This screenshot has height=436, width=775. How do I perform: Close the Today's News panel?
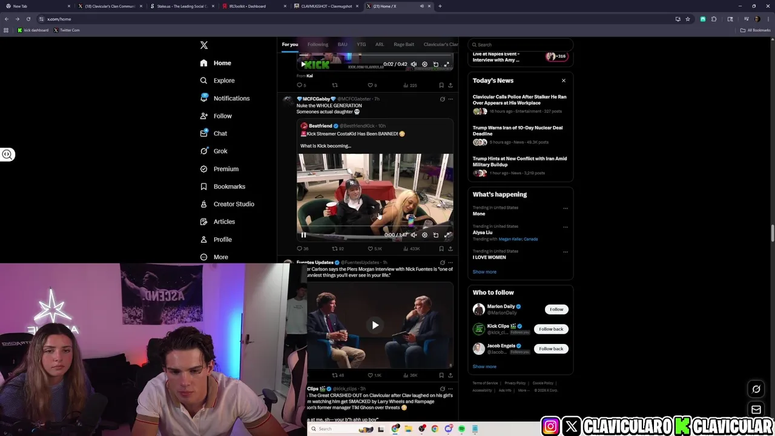[x=564, y=81]
